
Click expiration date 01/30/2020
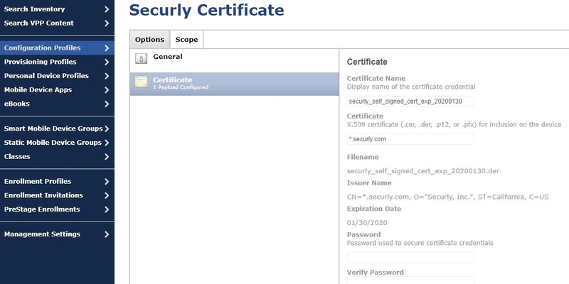pos(367,223)
